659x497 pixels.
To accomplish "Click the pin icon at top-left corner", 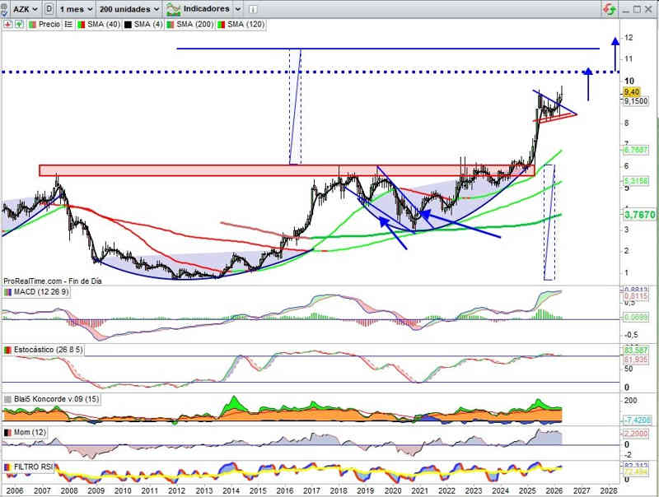I will 5,7.
